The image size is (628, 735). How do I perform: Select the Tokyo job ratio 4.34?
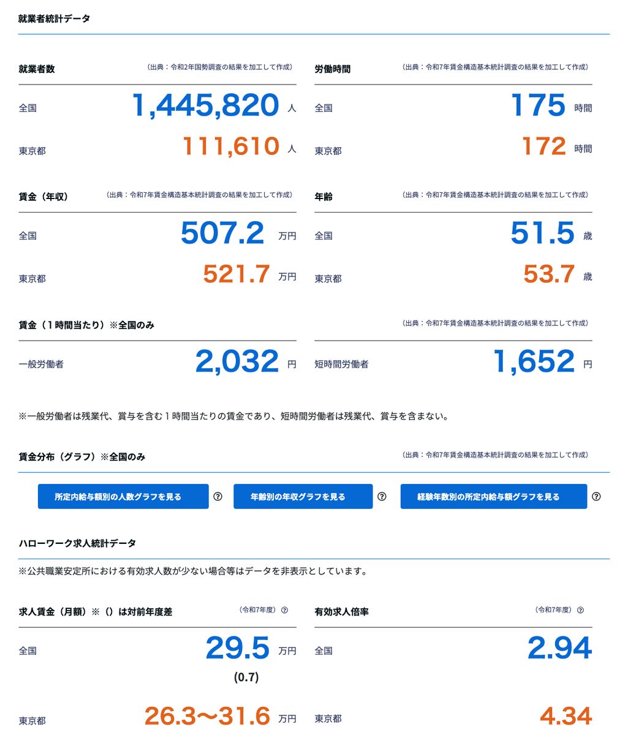(566, 716)
